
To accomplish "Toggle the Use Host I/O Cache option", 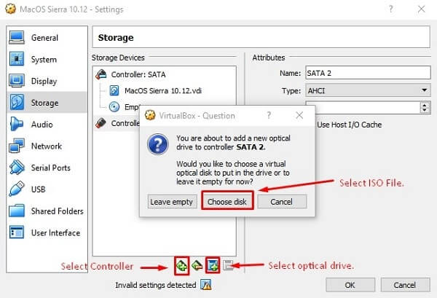I will coord(349,125).
